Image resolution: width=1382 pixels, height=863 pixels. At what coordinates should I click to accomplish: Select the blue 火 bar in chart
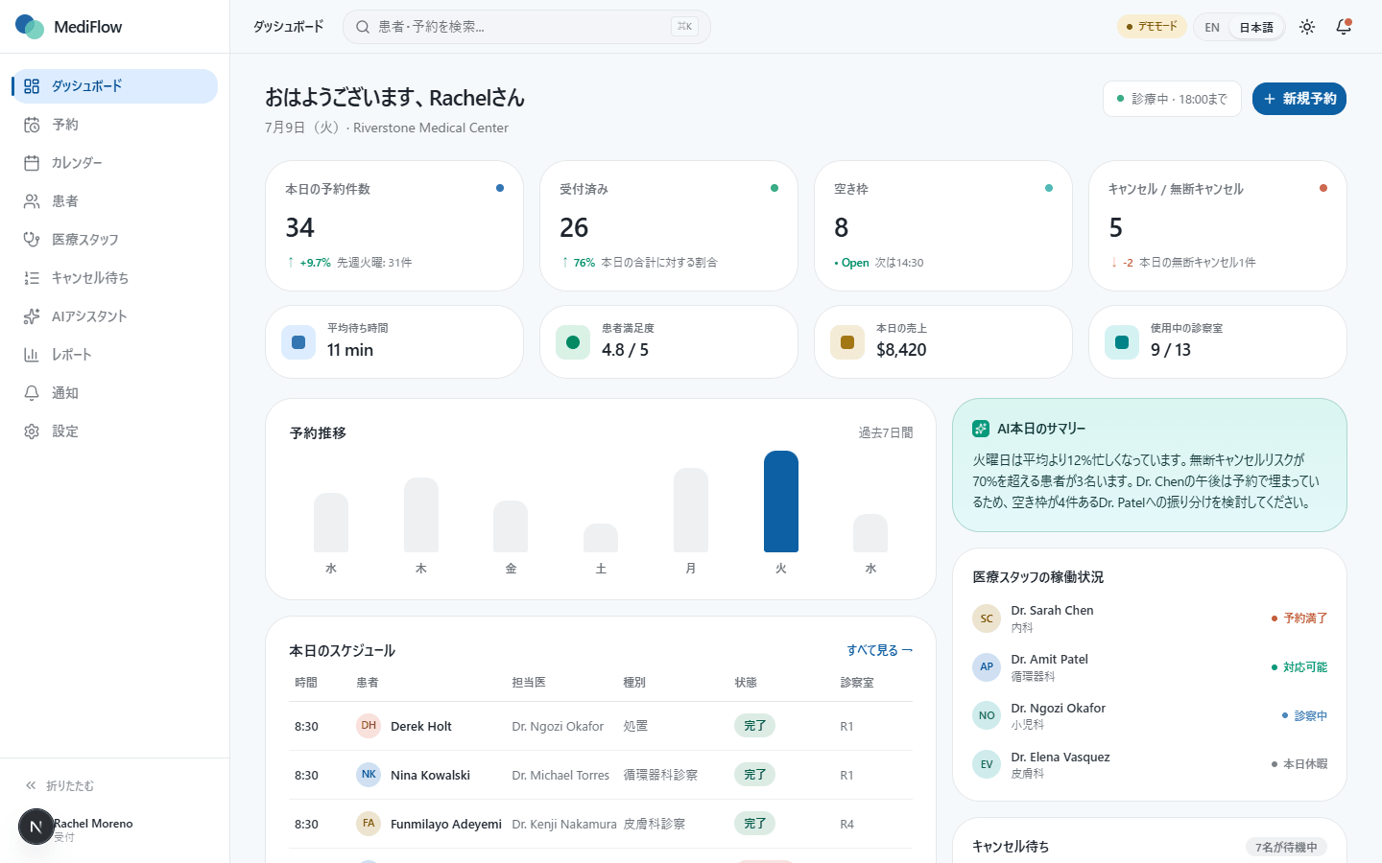781,501
